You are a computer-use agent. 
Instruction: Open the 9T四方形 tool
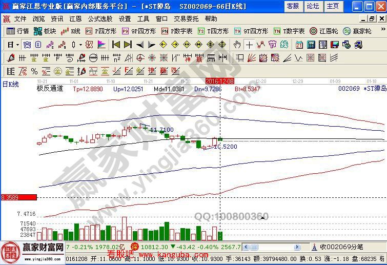click(x=251, y=31)
